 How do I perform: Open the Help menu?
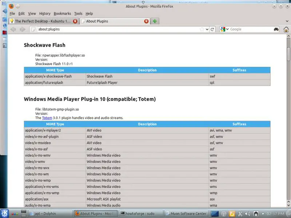(89, 13)
